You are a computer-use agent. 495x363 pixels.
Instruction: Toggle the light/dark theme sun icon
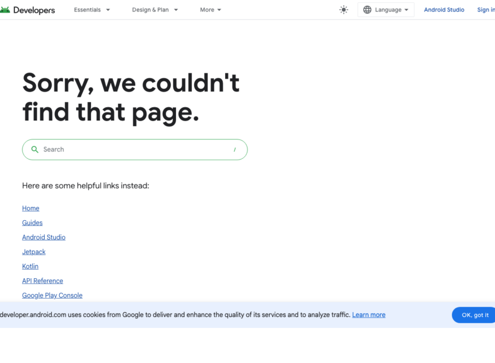[x=344, y=10]
